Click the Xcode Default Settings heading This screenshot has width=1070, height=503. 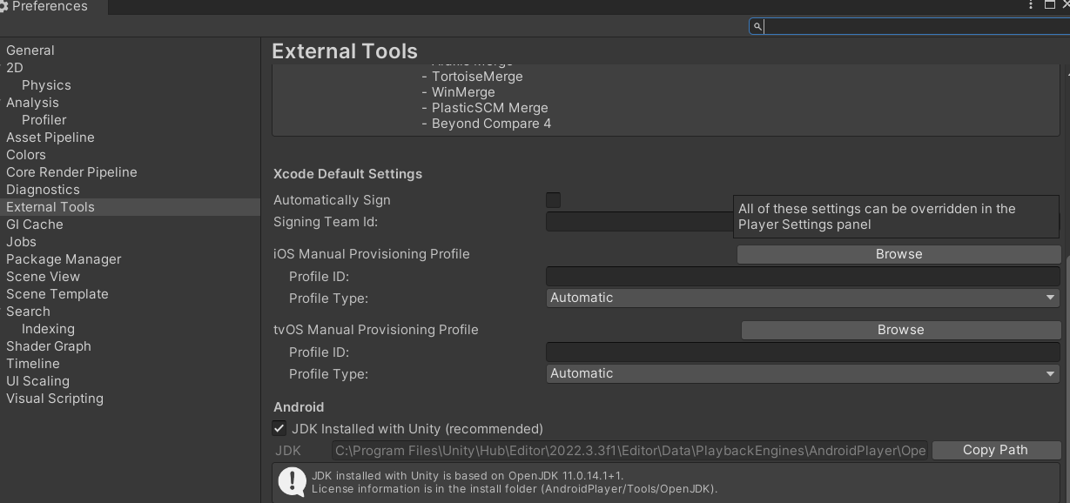point(347,174)
